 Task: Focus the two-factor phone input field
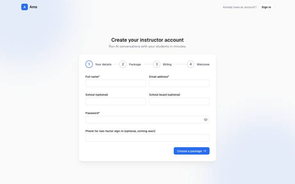point(147,138)
